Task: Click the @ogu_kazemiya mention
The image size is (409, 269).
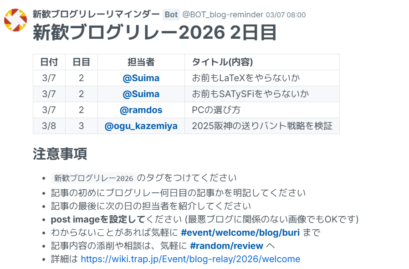Action: click(x=141, y=126)
